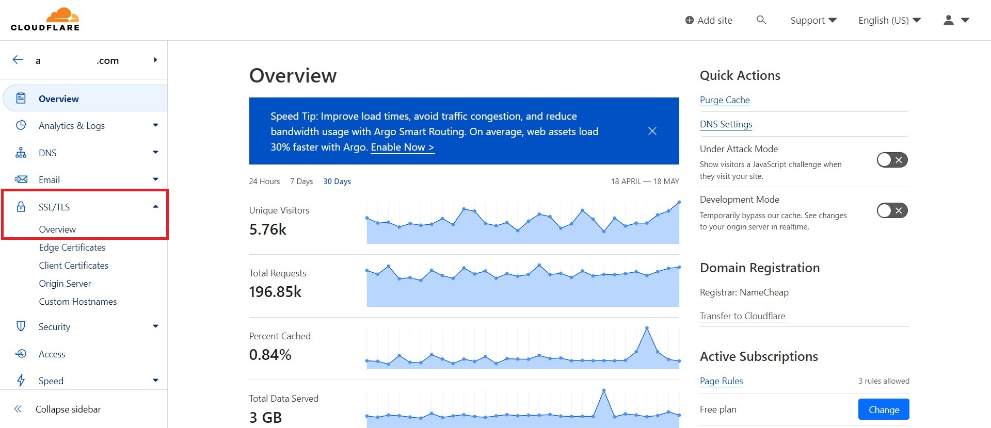
Task: Click the back arrow beside domain name
Action: pos(18,60)
